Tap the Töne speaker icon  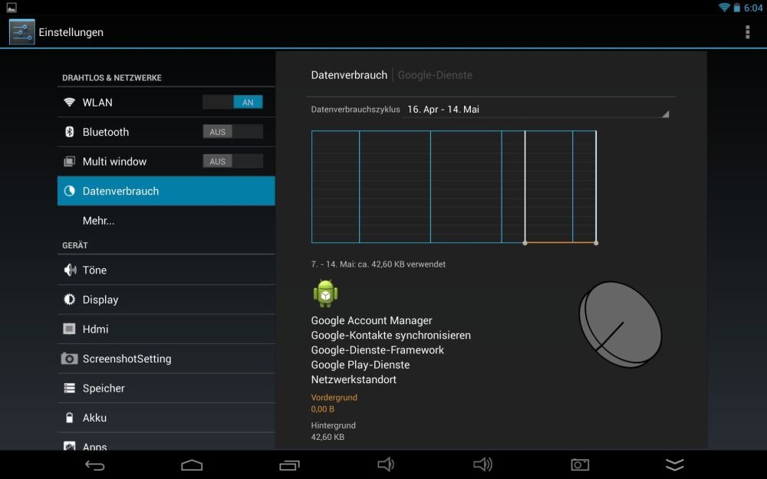click(70, 270)
